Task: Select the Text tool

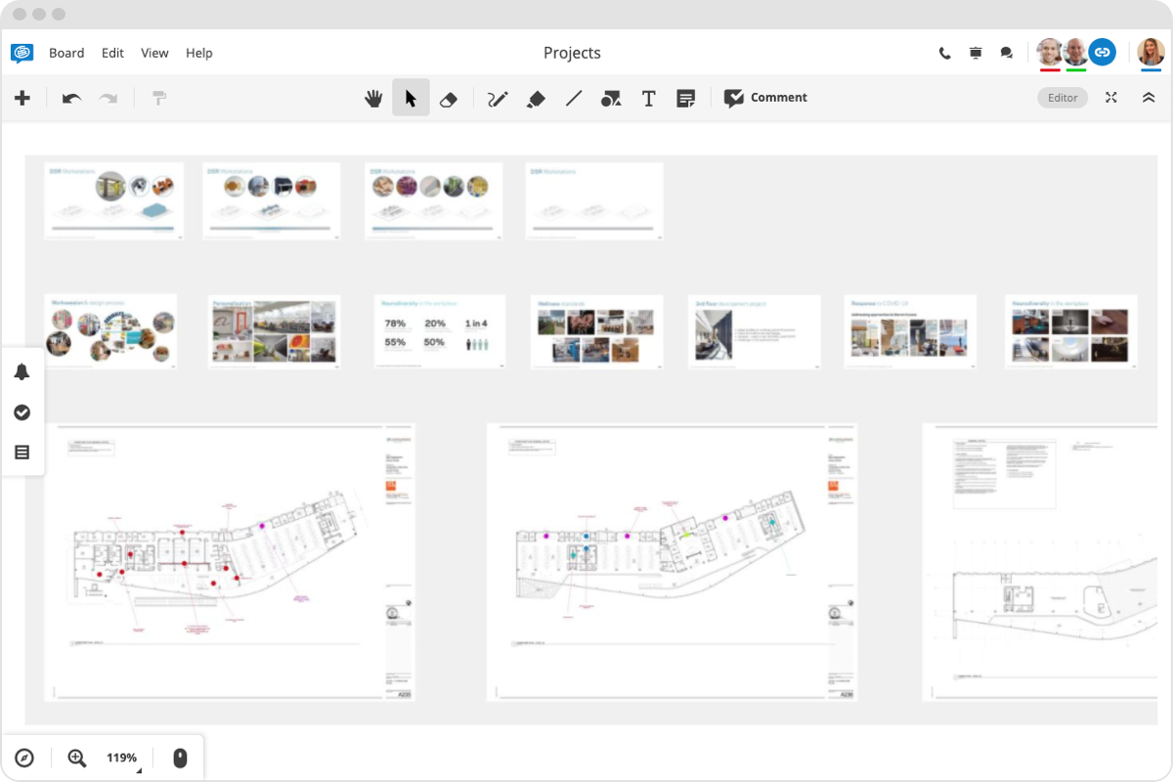Action: click(x=648, y=99)
